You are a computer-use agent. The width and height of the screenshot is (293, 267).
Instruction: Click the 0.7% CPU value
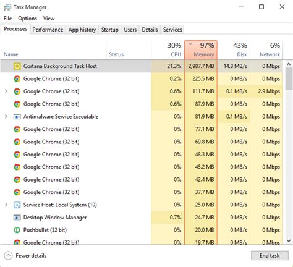point(176,218)
